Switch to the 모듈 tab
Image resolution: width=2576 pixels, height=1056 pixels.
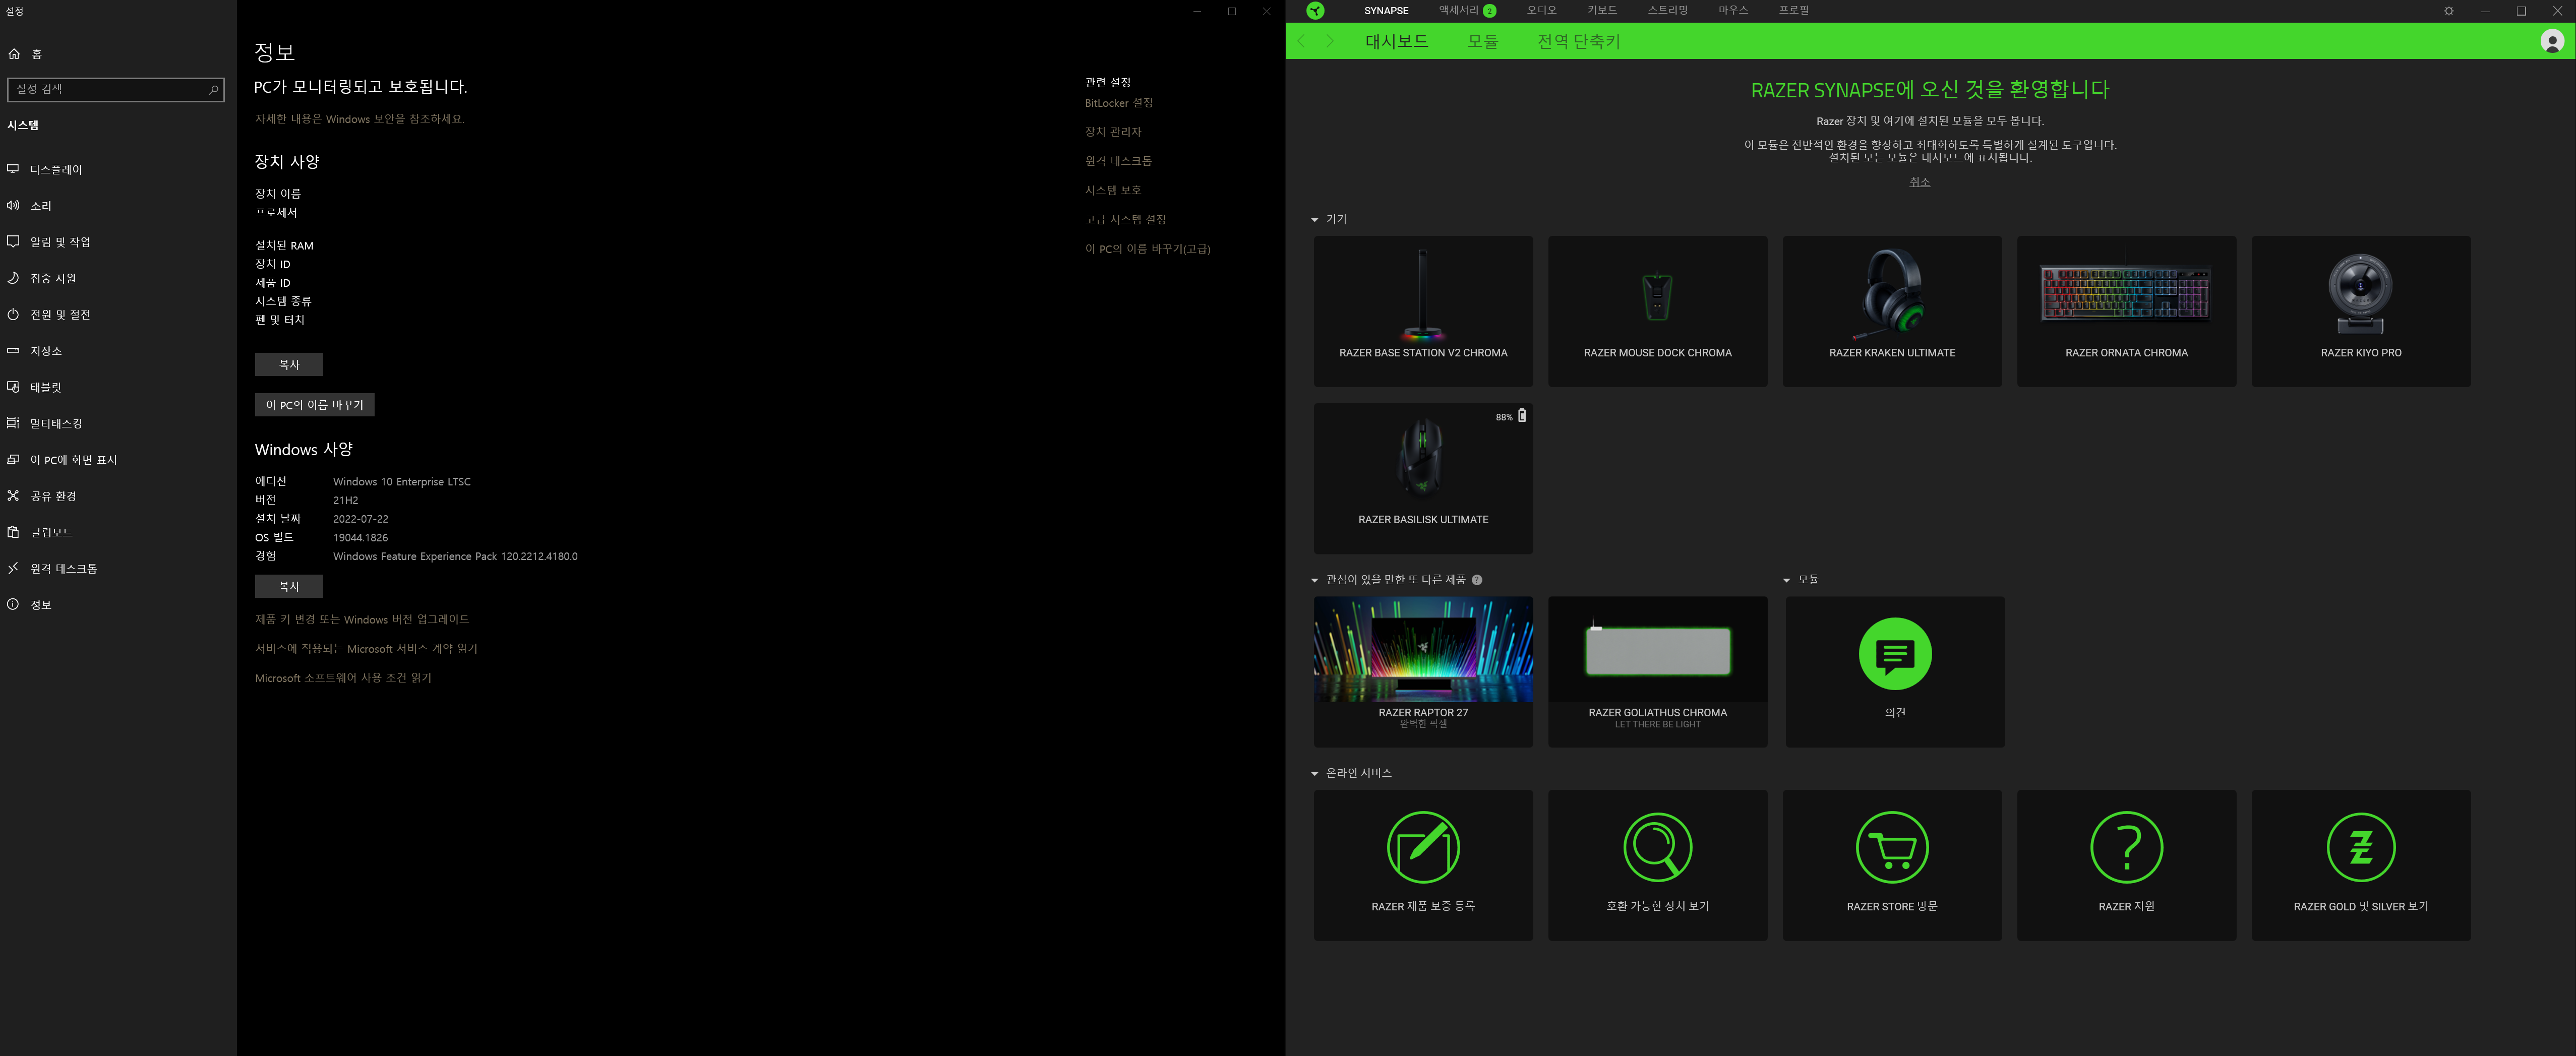point(1482,41)
